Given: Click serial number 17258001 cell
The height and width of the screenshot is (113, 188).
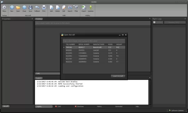Looking at the screenshot, I should click(82, 53).
